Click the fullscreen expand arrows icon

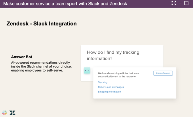pos(174,3)
